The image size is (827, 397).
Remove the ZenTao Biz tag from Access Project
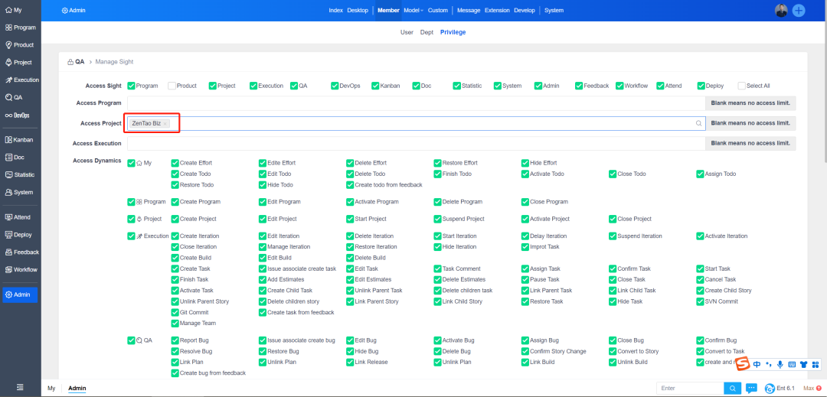(165, 123)
